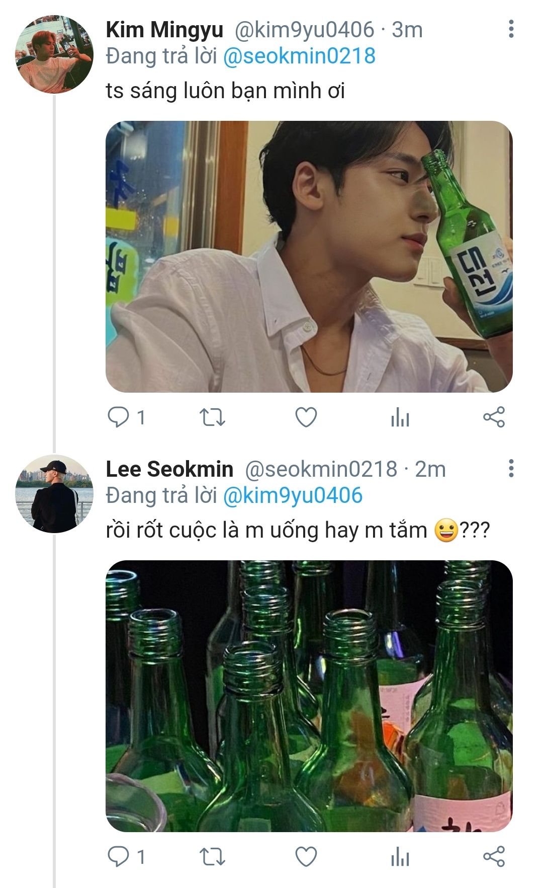Image resolution: width=543 pixels, height=888 pixels.
Task: Retweet Kim Mingyu's tweet
Action: (212, 417)
